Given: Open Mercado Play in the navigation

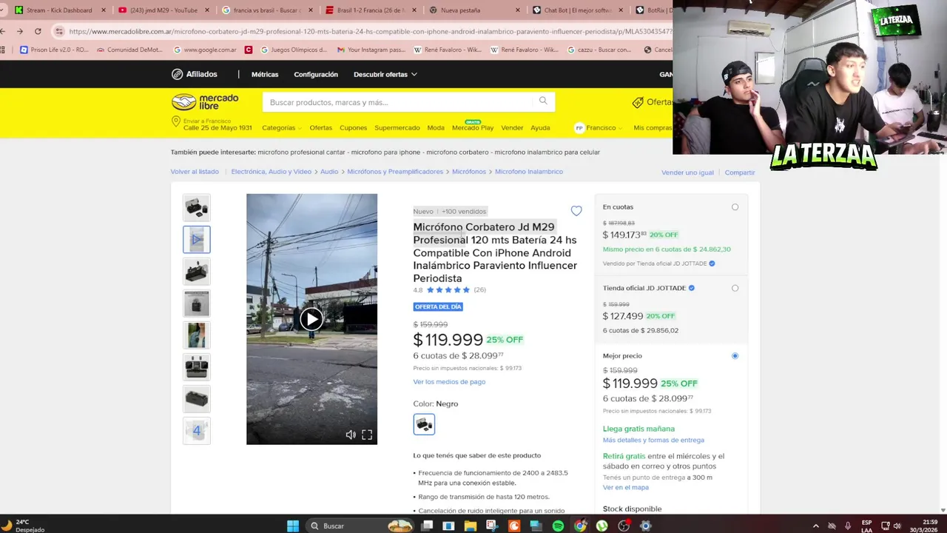Looking at the screenshot, I should 473,127.
